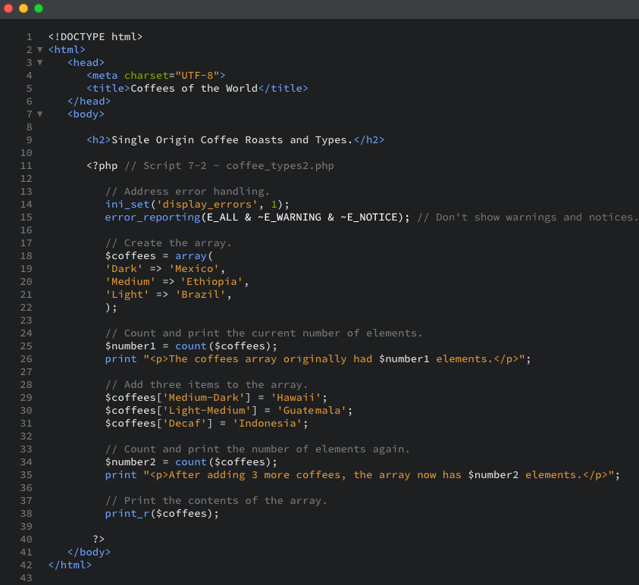Collapse the html tag fold arrow
The image size is (639, 585).
pyautogui.click(x=40, y=50)
